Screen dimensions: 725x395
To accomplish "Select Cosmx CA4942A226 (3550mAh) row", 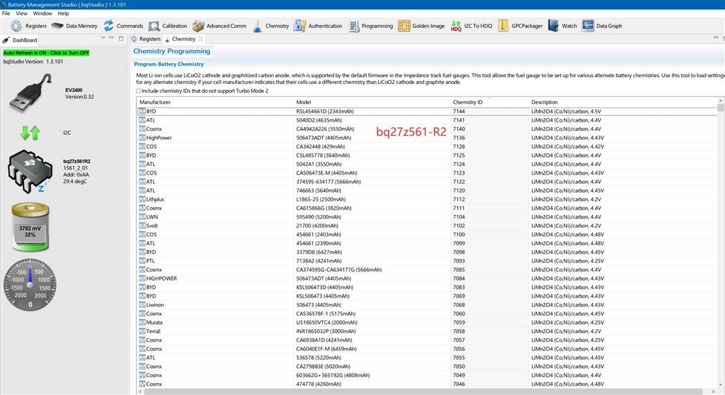I will tap(427, 129).
